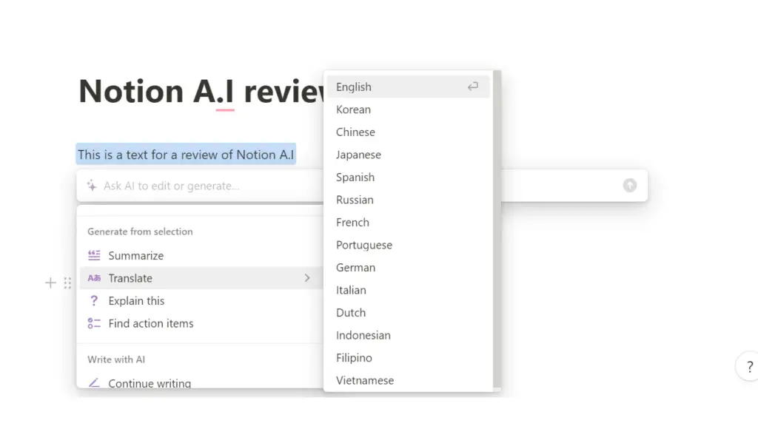The image size is (758, 426).
Task: Expand the Translate submenu chevron
Action: pyautogui.click(x=307, y=278)
